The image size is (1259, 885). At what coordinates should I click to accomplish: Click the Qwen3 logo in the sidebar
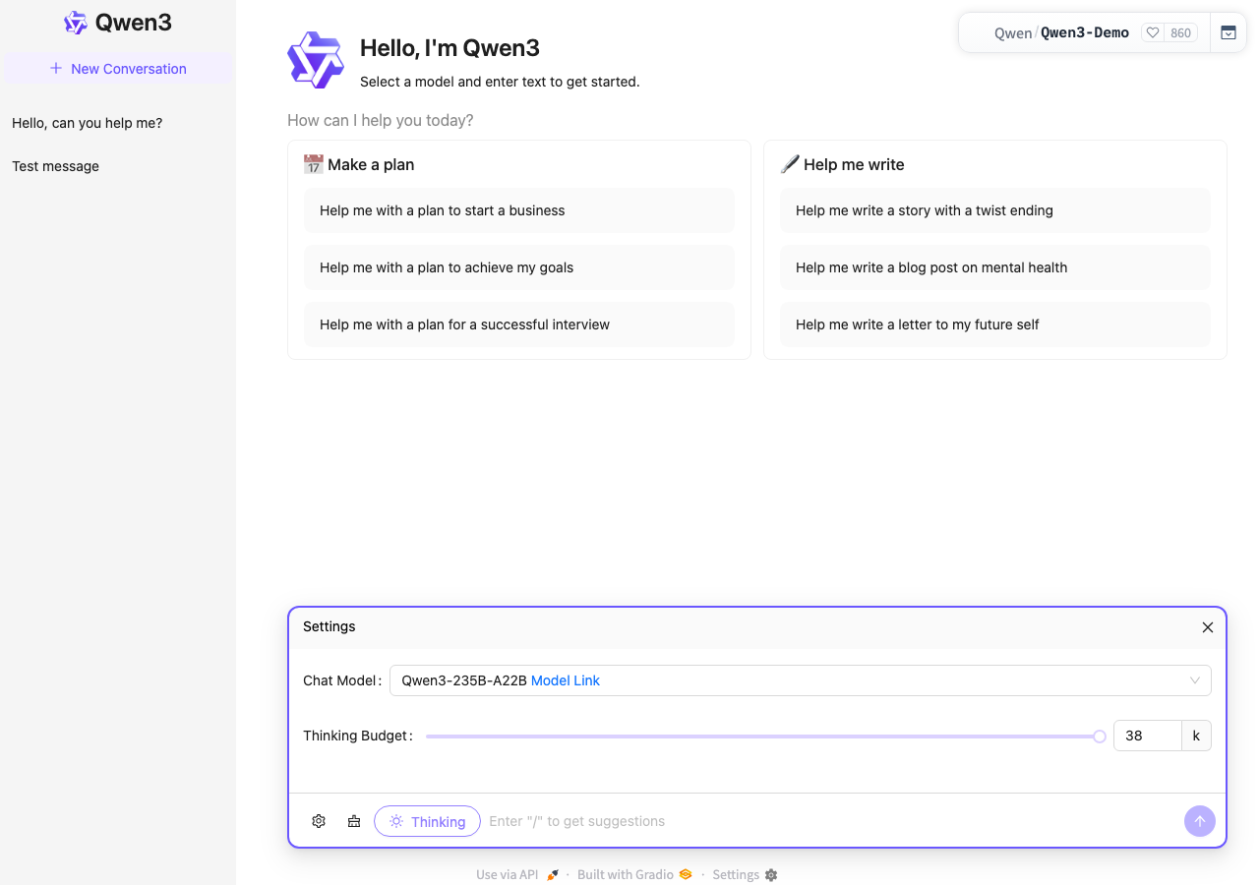point(76,23)
